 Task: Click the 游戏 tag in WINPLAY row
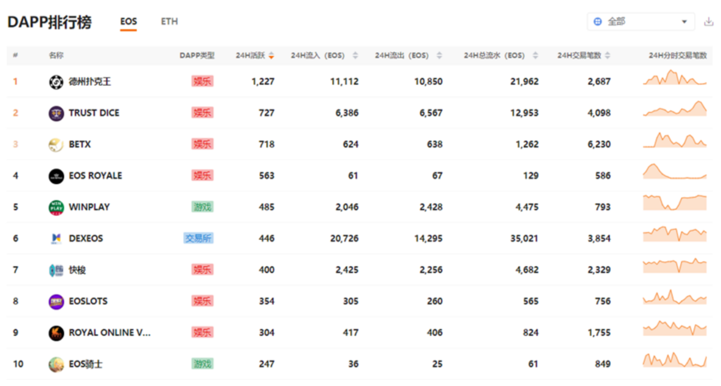click(202, 207)
